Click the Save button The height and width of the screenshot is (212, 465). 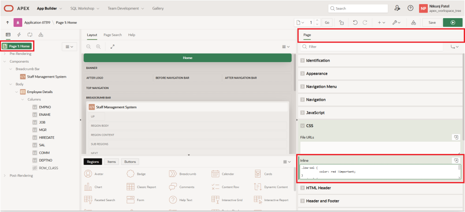tap(432, 22)
